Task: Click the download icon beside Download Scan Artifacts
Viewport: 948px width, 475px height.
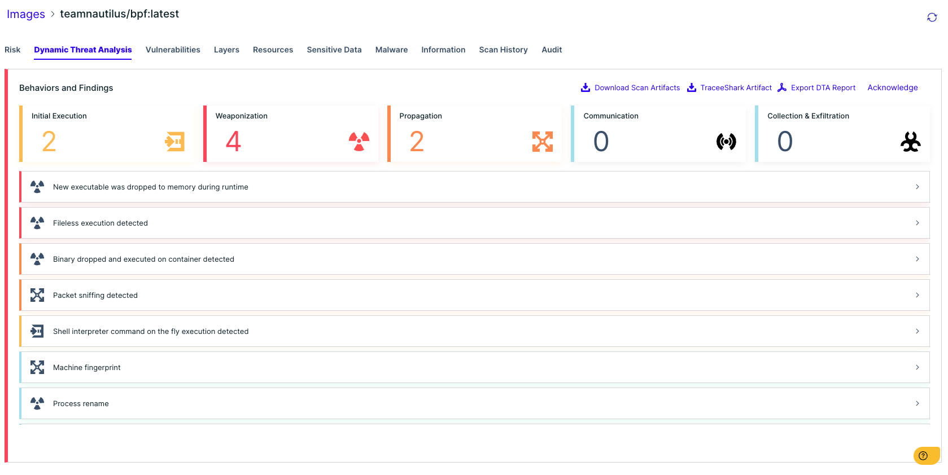Action: pos(586,87)
